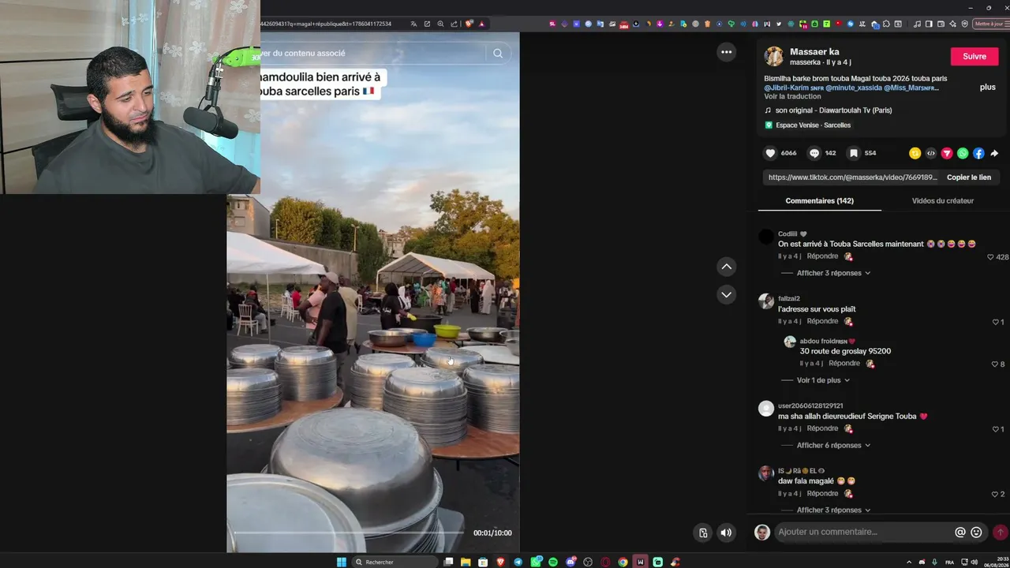Insert a mention with the @ icon
This screenshot has height=568, width=1010.
coord(959,532)
